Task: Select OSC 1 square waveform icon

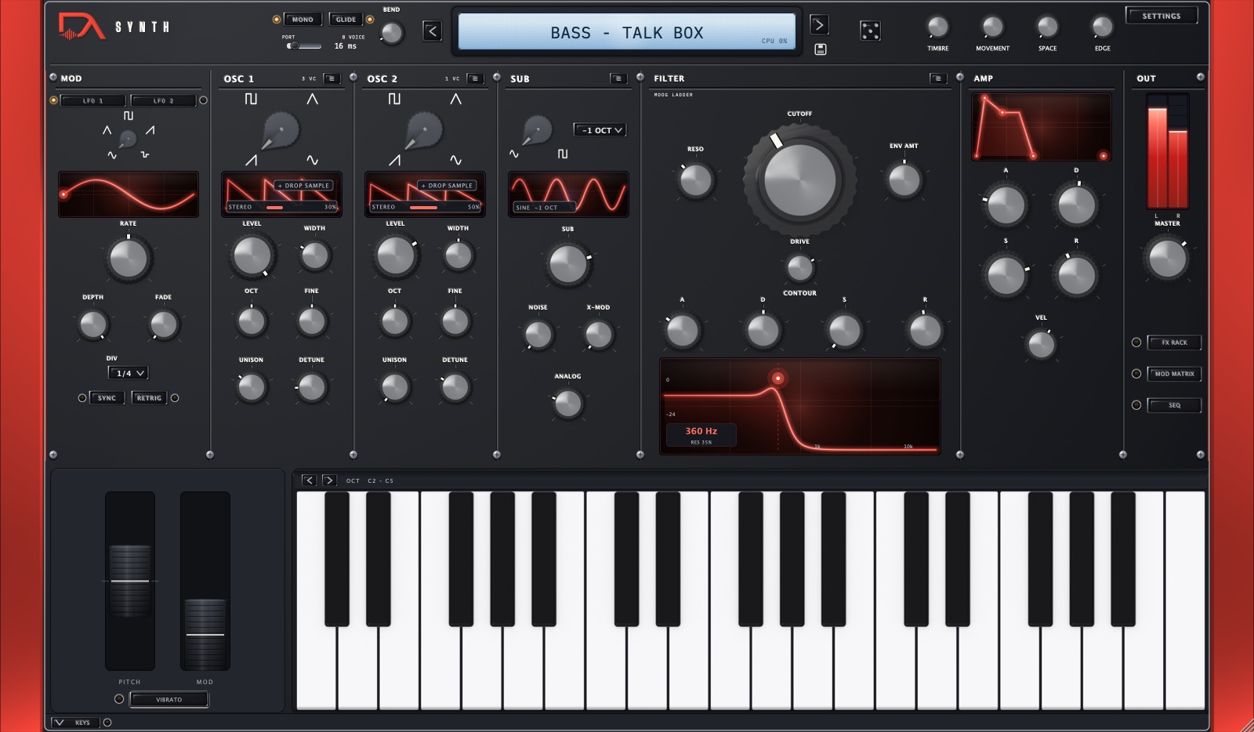Action: click(251, 99)
